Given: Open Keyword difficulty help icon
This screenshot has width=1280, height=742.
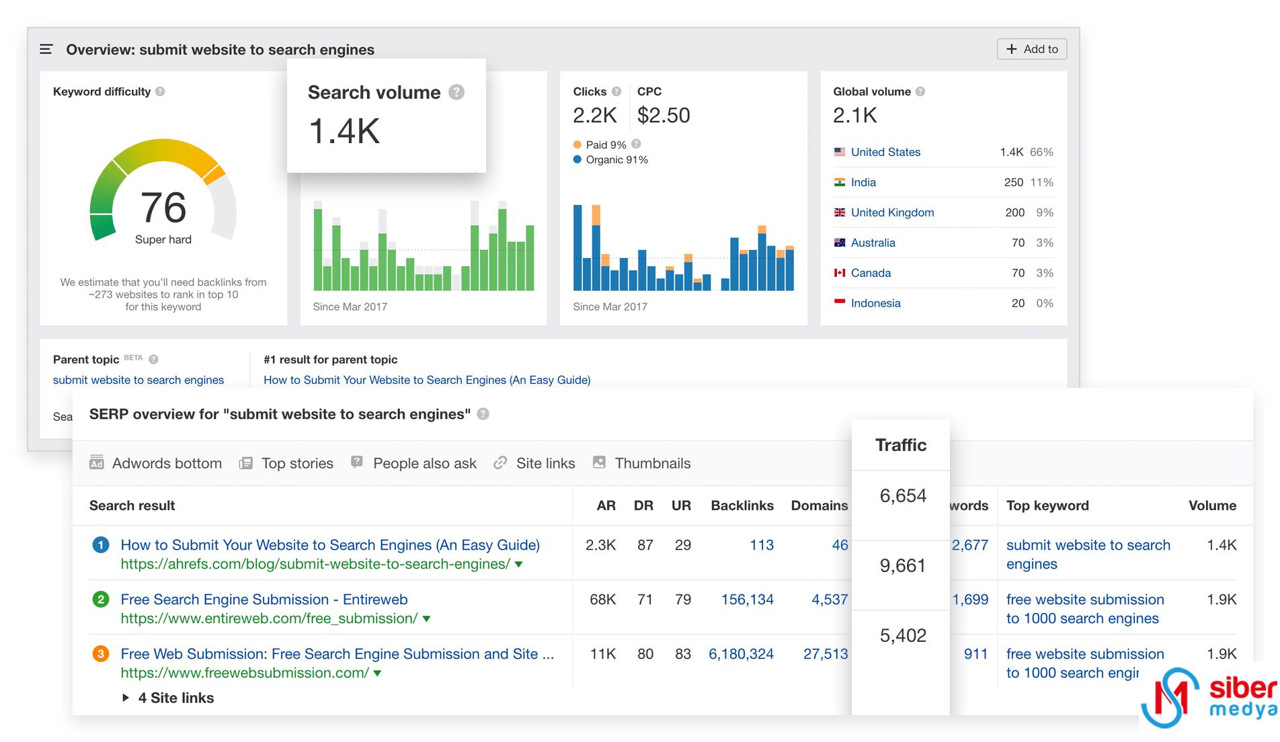Looking at the screenshot, I should click(x=160, y=91).
